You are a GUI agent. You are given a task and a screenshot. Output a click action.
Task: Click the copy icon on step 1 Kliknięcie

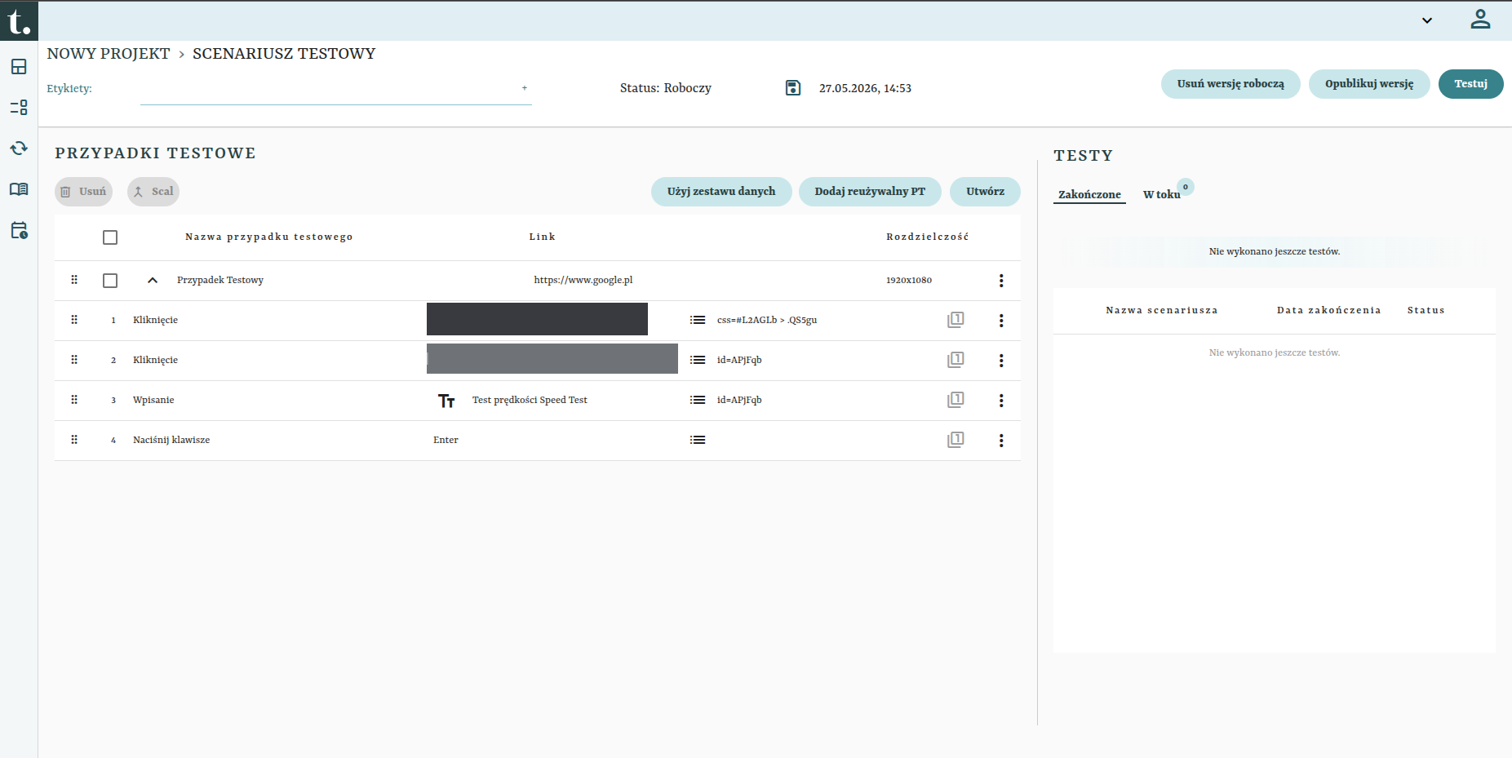pos(956,320)
